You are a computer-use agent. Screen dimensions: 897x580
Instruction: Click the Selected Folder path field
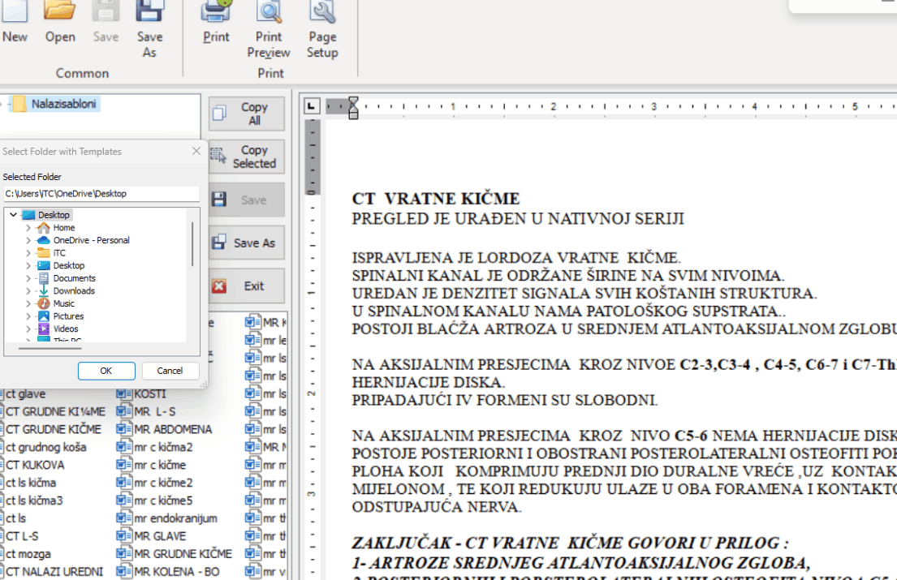(101, 194)
